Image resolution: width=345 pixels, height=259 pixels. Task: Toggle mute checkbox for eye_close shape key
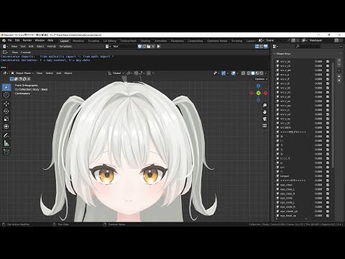tap(328, 185)
